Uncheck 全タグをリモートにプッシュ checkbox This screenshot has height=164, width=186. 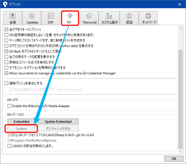pyautogui.click(x=6, y=29)
